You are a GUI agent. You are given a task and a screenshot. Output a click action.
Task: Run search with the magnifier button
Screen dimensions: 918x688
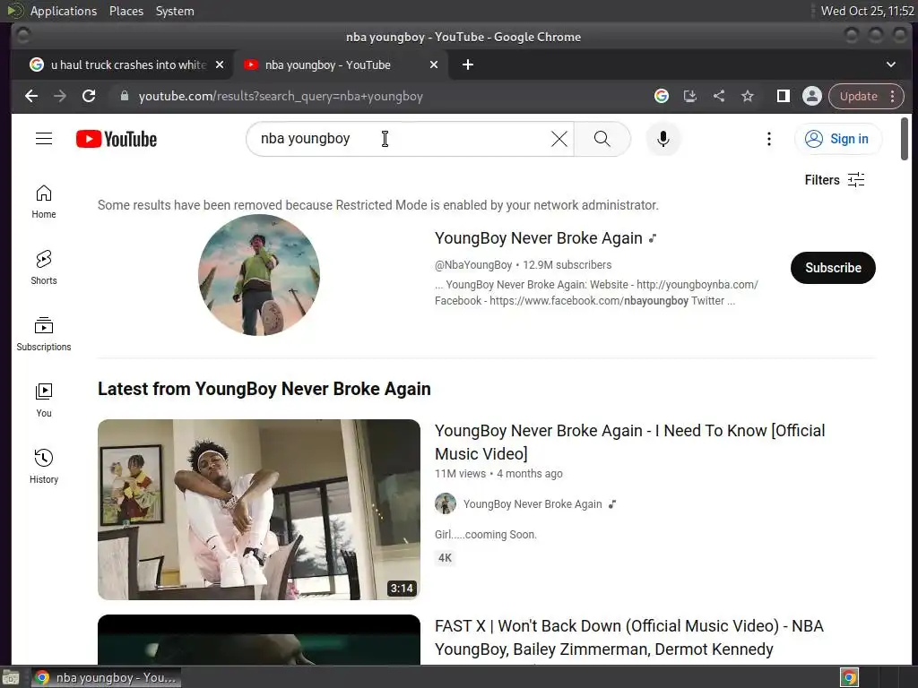(x=602, y=139)
